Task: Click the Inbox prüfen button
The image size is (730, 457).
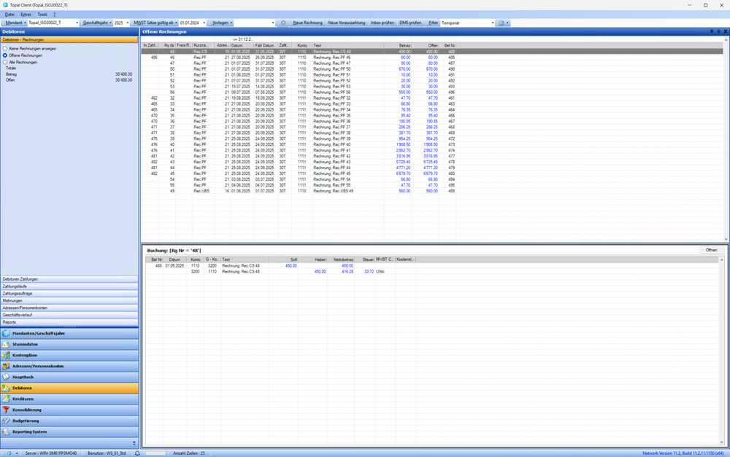Action: click(382, 23)
